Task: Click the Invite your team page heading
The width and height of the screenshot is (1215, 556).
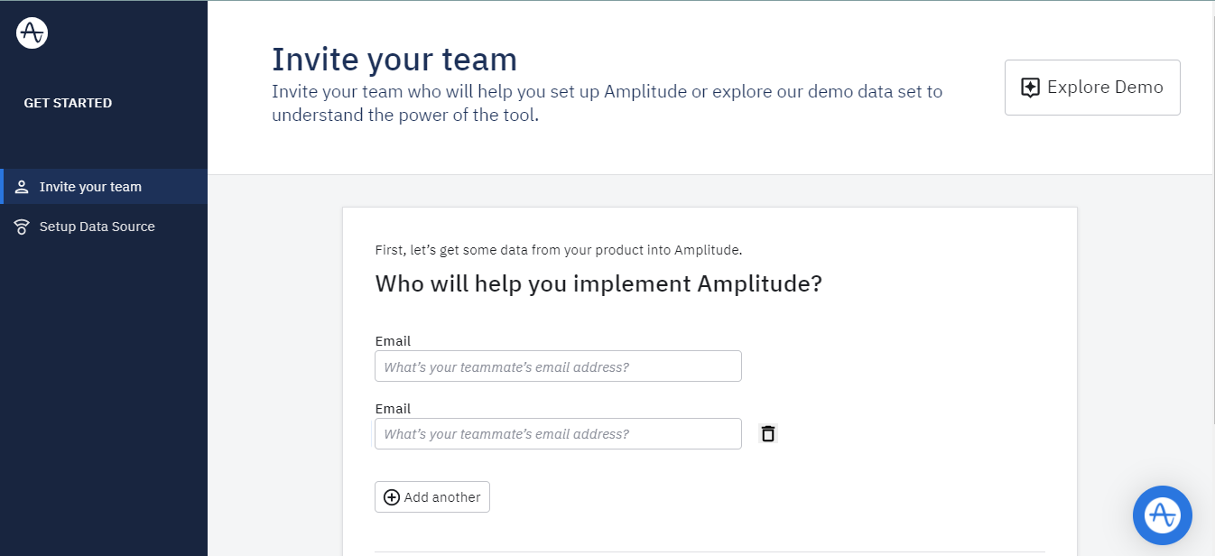Action: (394, 60)
